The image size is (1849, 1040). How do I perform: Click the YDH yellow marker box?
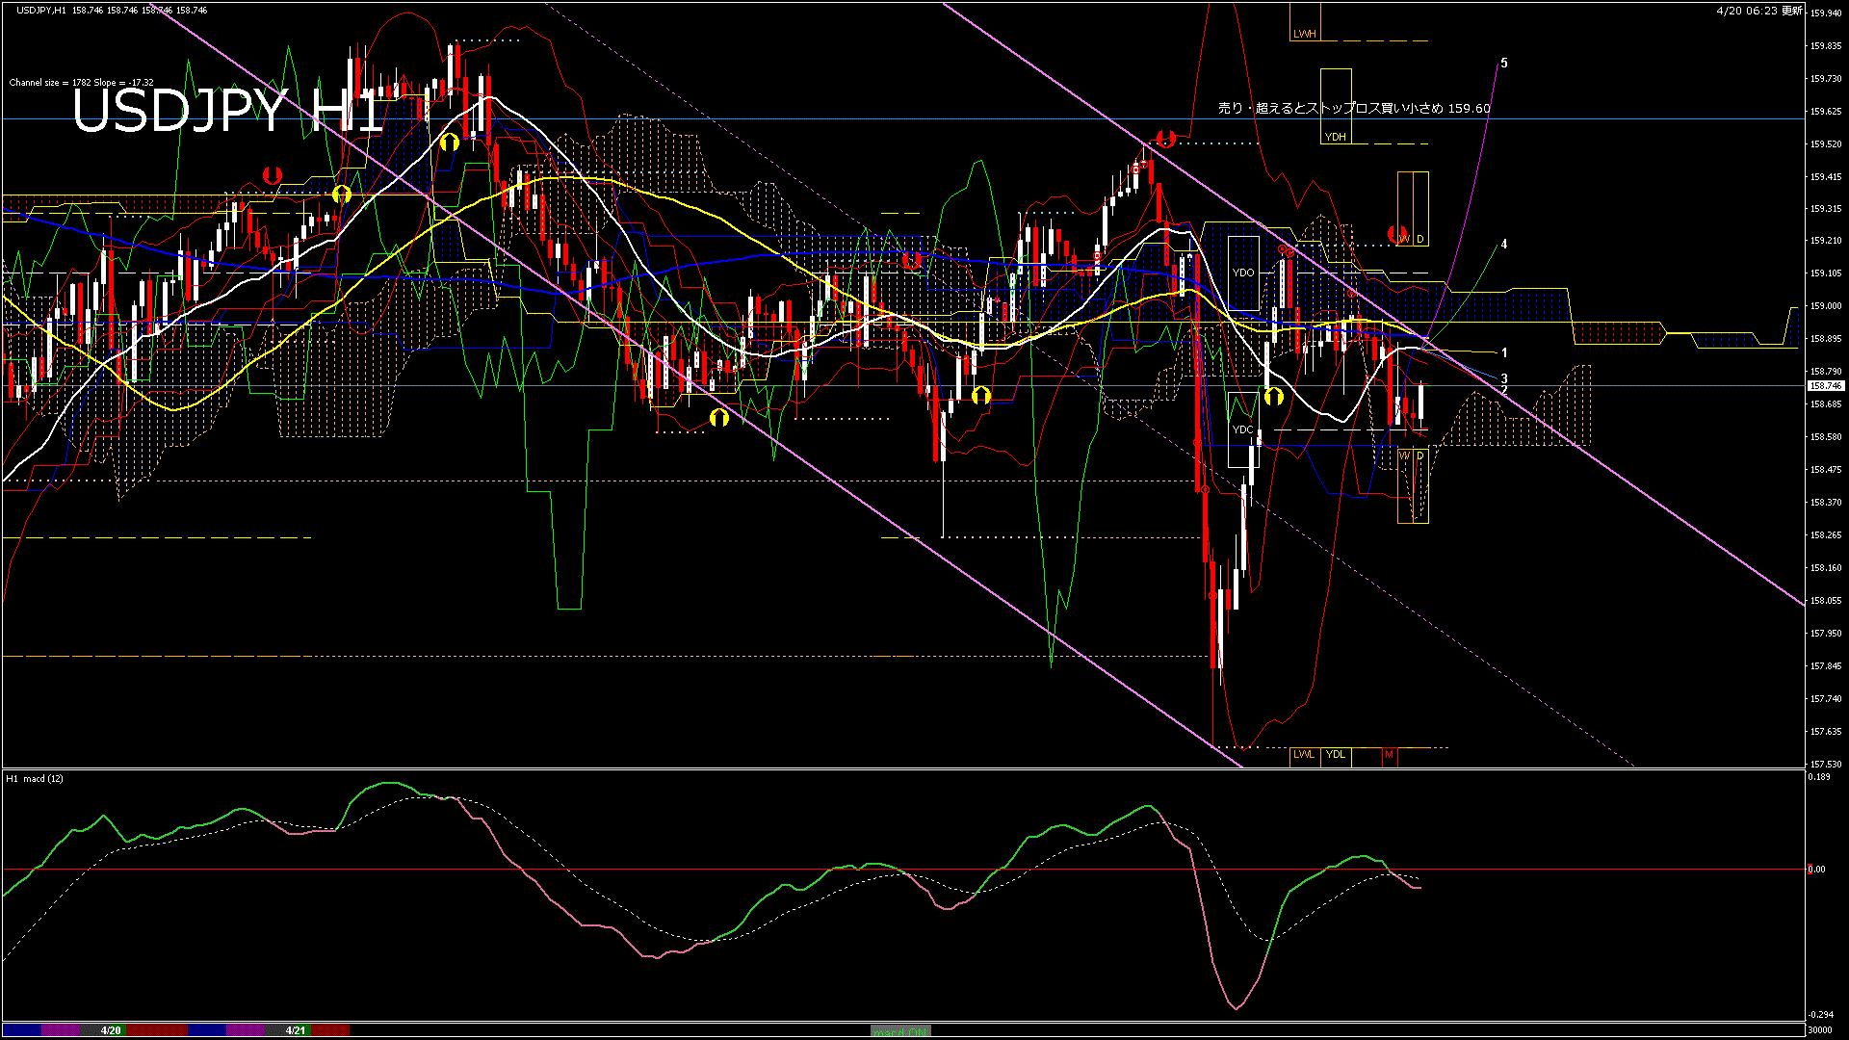pyautogui.click(x=1335, y=137)
